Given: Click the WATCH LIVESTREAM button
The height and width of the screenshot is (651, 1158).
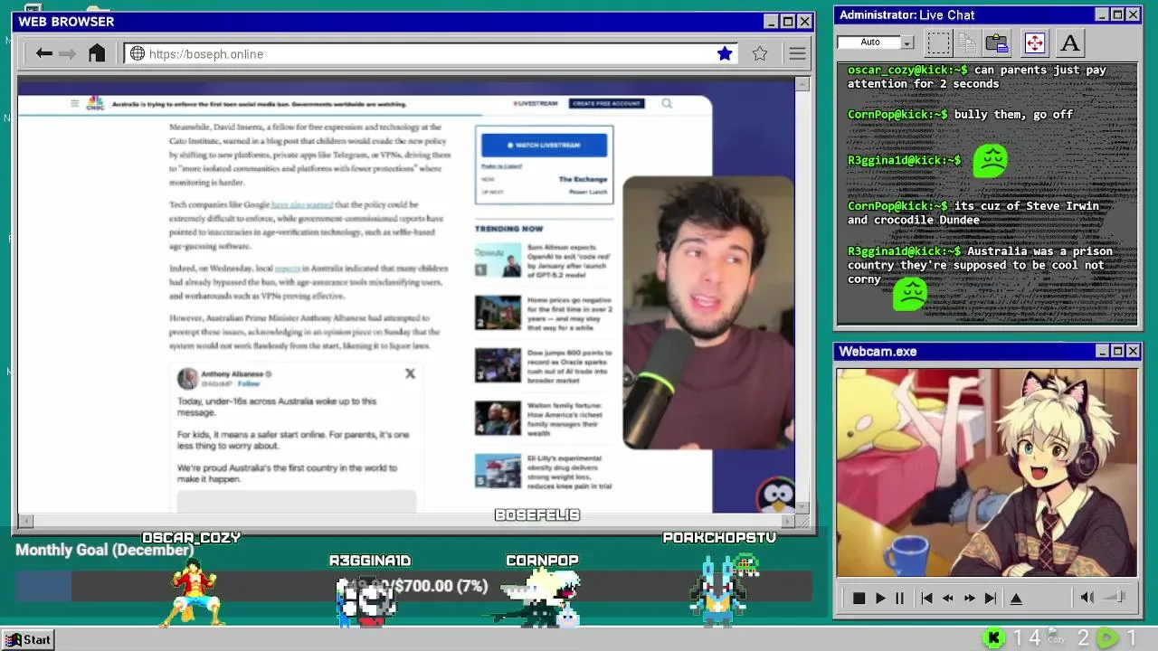Looking at the screenshot, I should pyautogui.click(x=544, y=145).
